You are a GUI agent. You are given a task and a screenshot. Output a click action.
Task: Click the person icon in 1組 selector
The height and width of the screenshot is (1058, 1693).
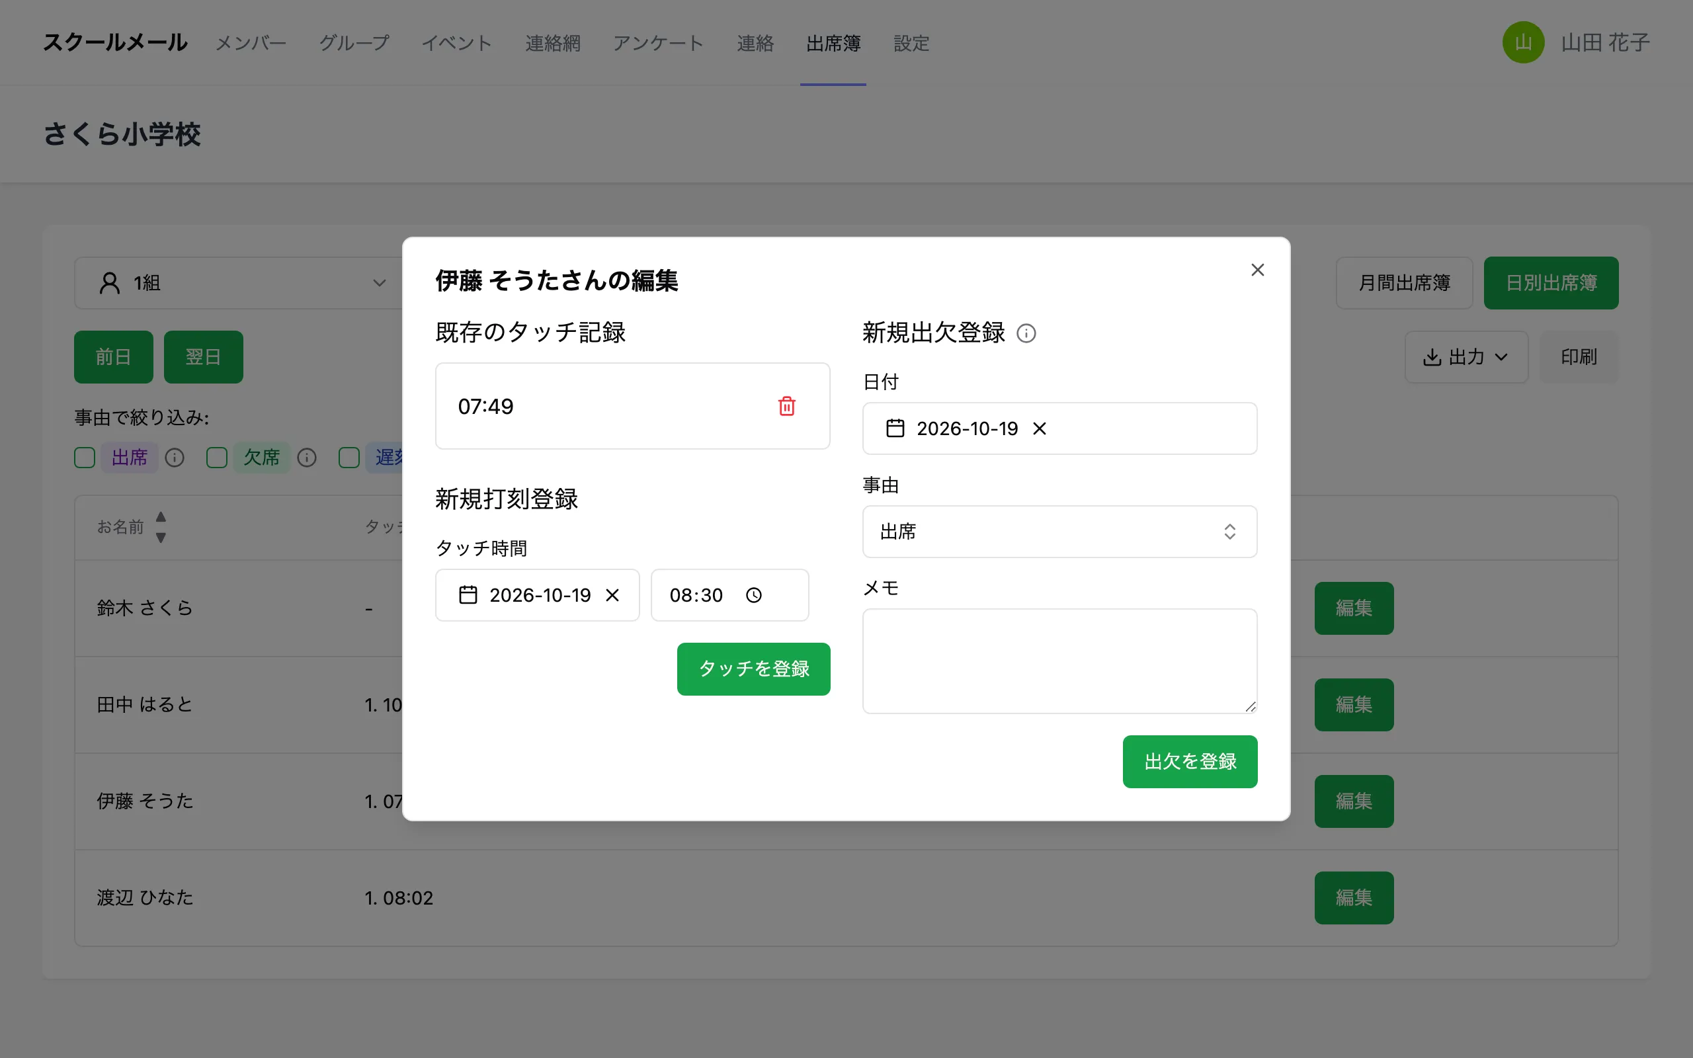[x=110, y=283]
